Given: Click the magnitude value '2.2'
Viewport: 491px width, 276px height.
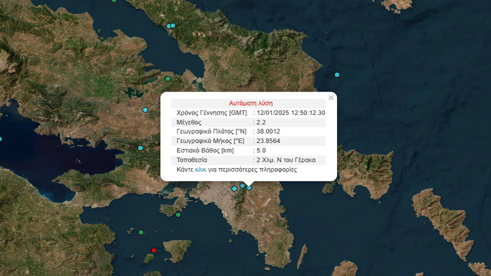Looking at the screenshot, I should pos(261,122).
